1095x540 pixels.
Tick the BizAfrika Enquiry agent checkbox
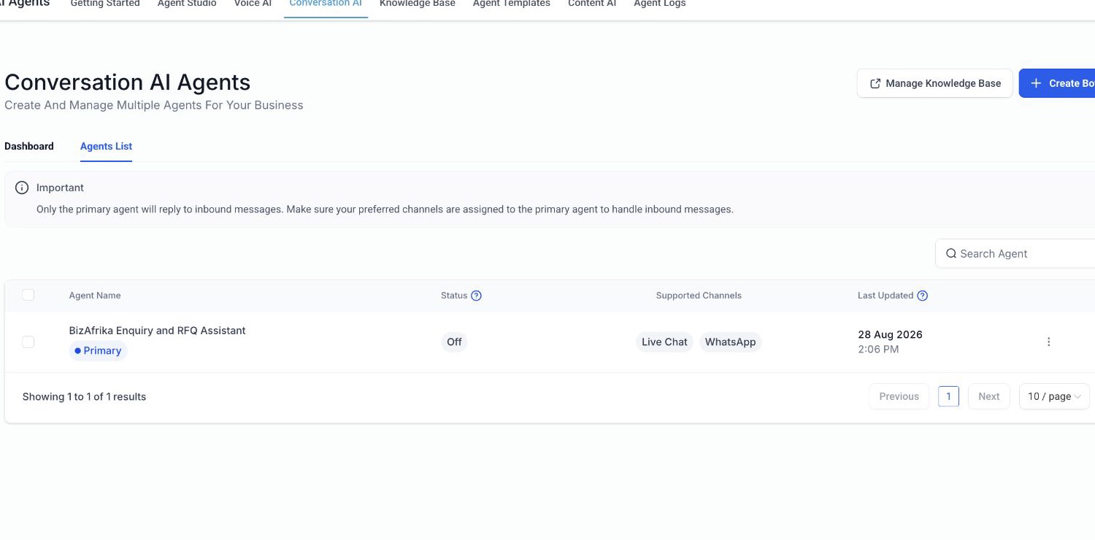[28, 342]
